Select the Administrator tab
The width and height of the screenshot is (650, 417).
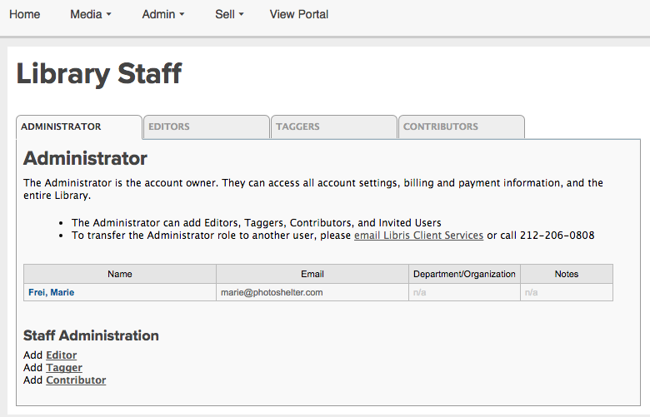click(x=79, y=127)
